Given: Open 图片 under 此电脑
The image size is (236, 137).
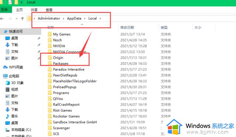Looking at the screenshot, I should 14,96.
